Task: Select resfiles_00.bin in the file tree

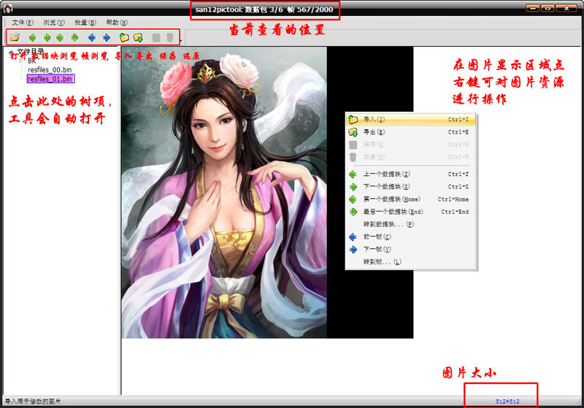Action: [x=50, y=69]
